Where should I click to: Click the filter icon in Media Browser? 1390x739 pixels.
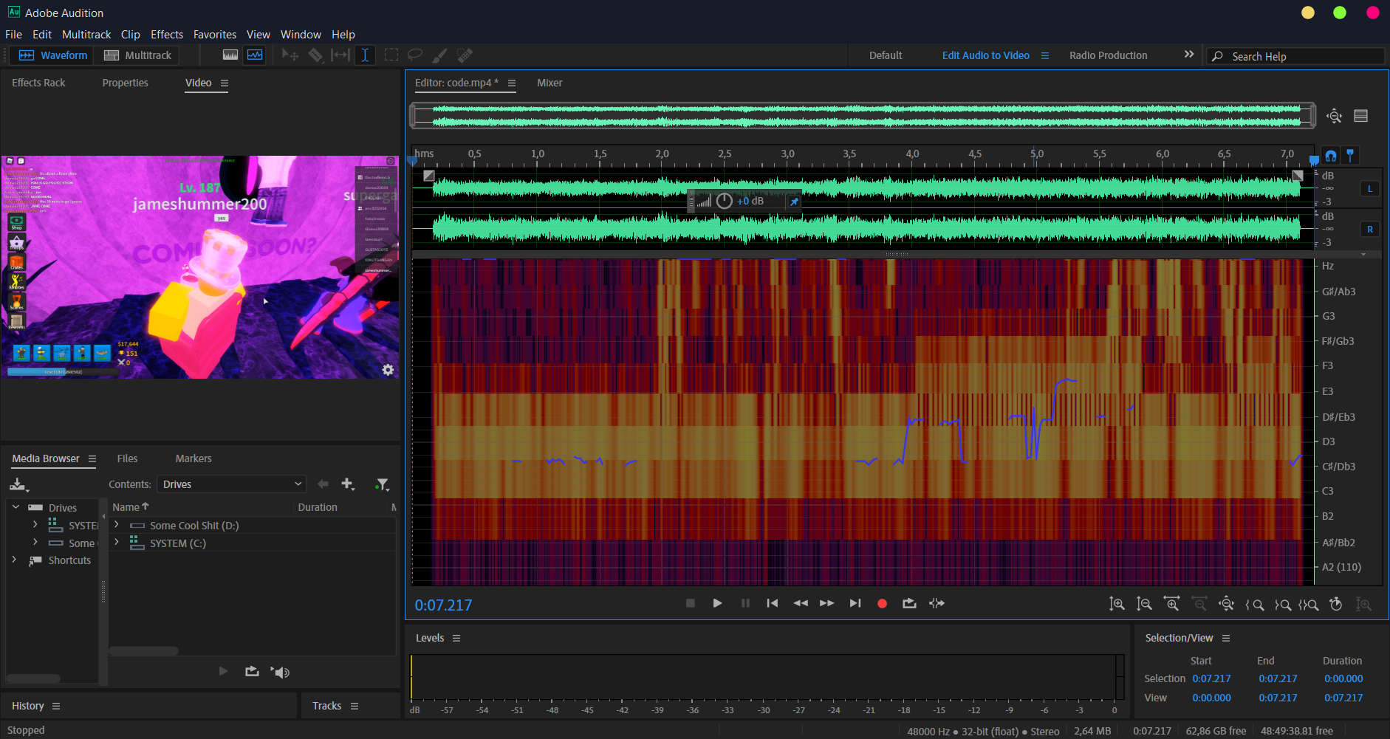point(382,484)
